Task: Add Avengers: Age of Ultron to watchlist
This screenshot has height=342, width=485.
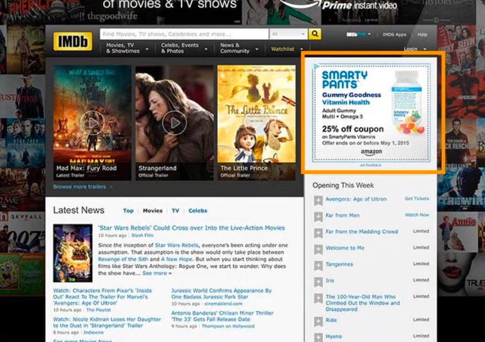Action: [x=318, y=200]
